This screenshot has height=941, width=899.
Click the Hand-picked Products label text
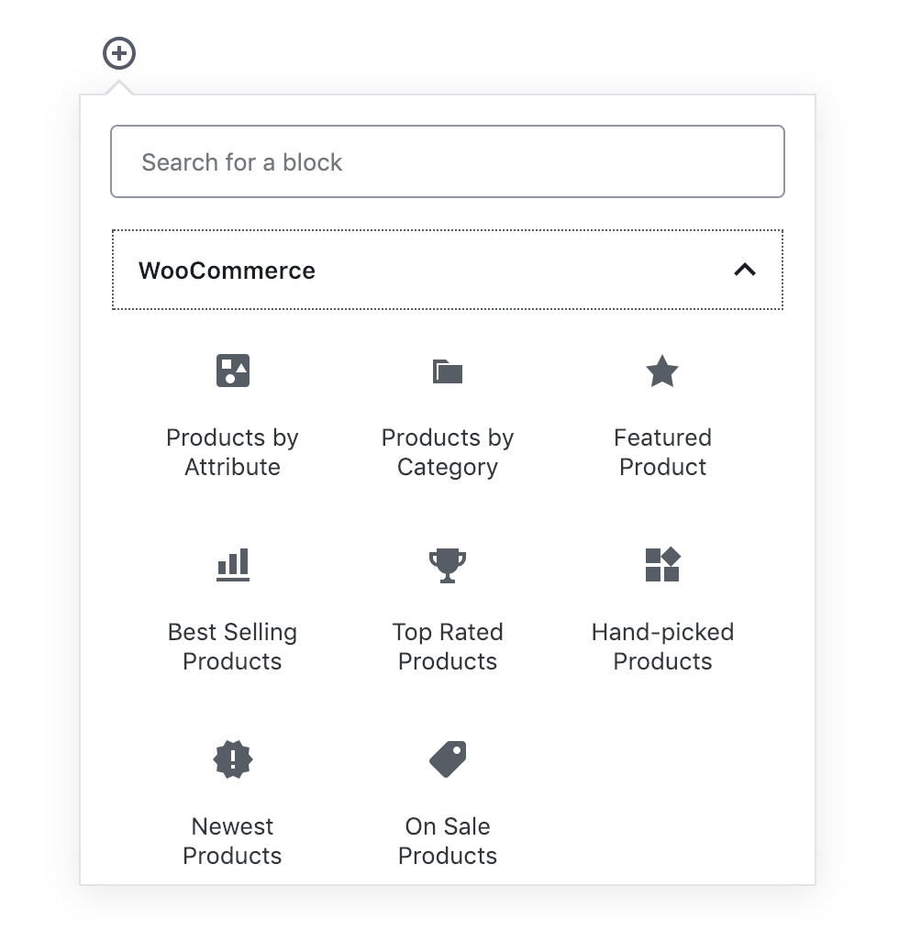[x=662, y=647]
